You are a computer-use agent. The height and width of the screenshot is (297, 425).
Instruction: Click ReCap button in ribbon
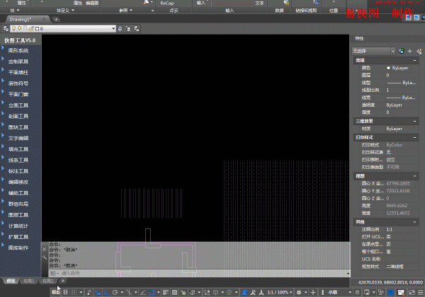167,4
